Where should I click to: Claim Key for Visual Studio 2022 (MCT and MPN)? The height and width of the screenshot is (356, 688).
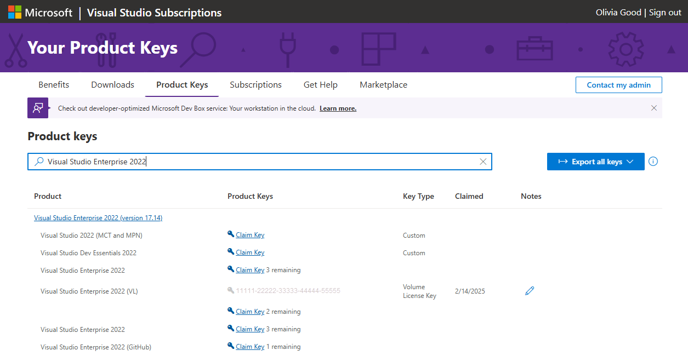(250, 235)
